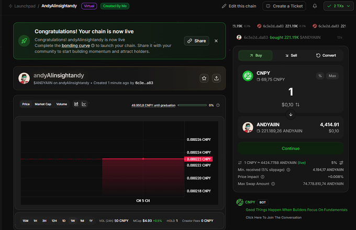The height and width of the screenshot is (230, 356).
Task: Click swap direction down arrow
Action: [291, 114]
